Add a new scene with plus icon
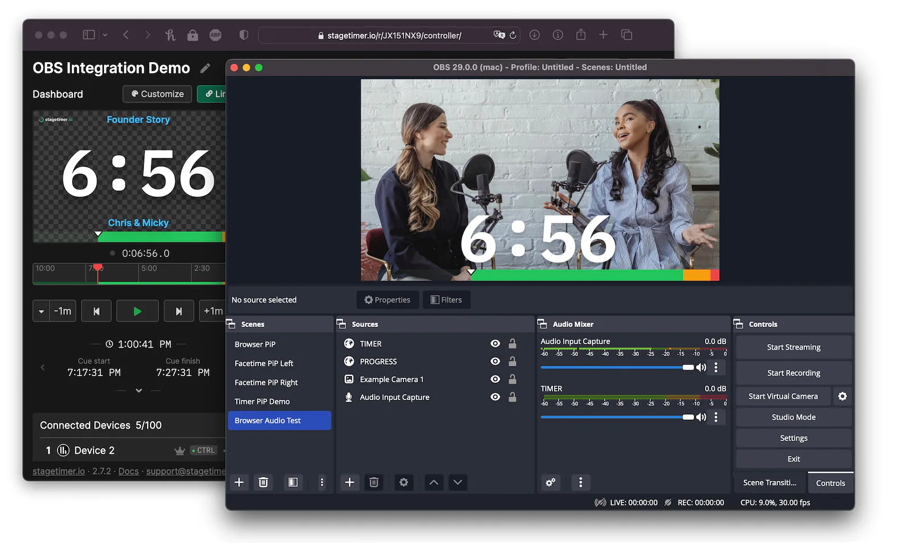Viewport: 912px width, 543px height. click(x=239, y=483)
